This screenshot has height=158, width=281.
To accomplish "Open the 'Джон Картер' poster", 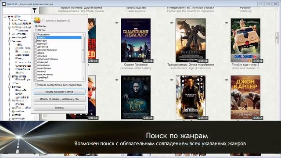I will tap(245, 97).
